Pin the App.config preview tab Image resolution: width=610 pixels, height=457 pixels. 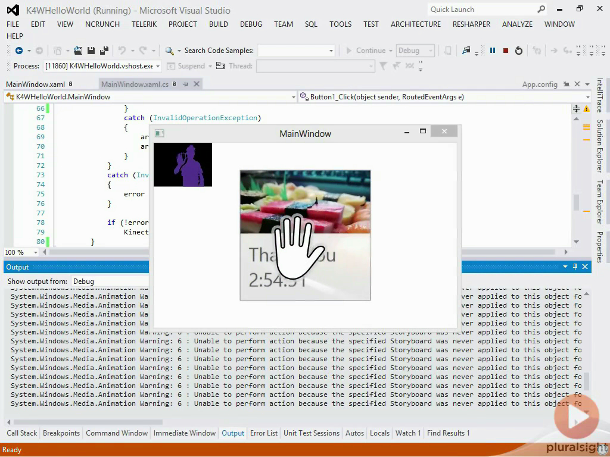pyautogui.click(x=567, y=84)
